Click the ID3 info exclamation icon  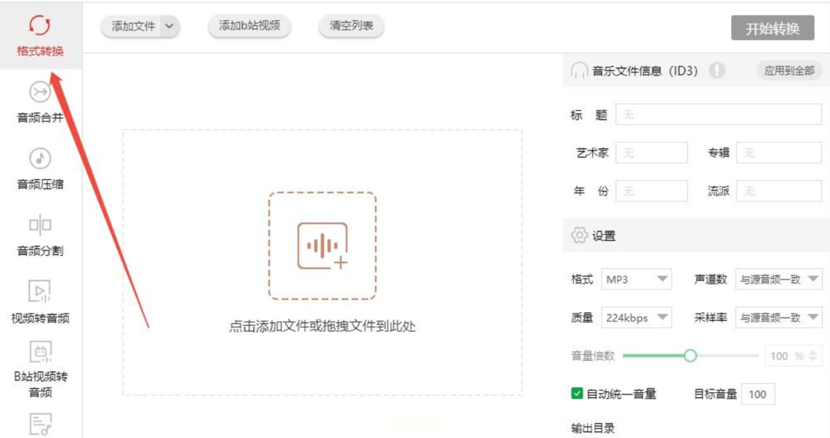click(717, 70)
